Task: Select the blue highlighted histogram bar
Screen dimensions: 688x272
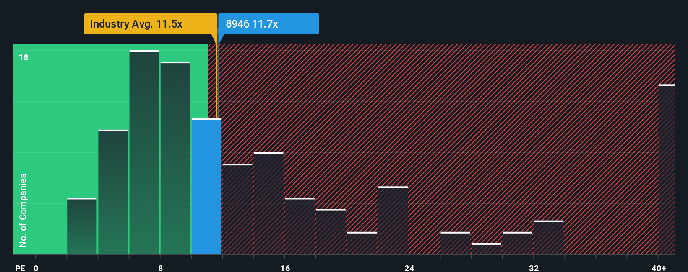Action: (x=206, y=187)
